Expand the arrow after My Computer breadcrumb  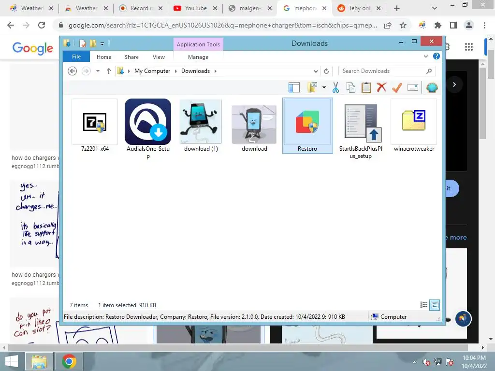point(176,71)
